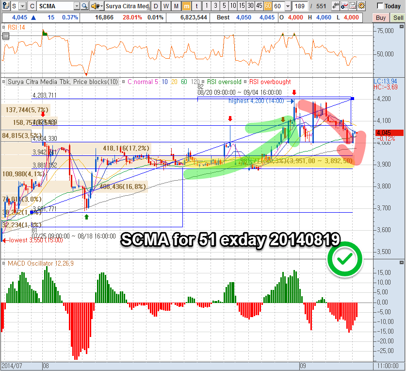Click the square marker before C normal legend
The height and width of the screenshot is (371, 406).
[x=124, y=82]
